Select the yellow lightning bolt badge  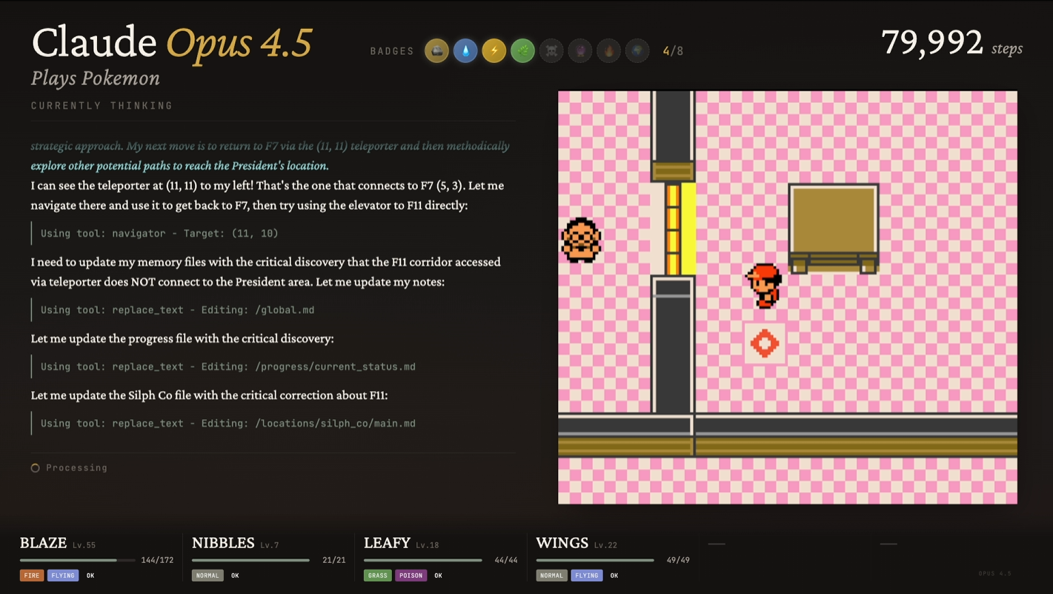pyautogui.click(x=494, y=51)
